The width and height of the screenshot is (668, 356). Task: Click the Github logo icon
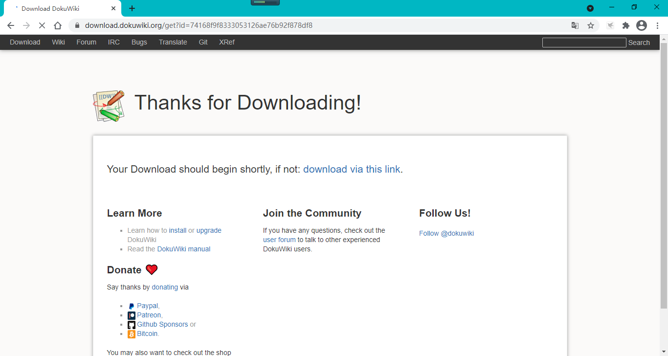pyautogui.click(x=132, y=325)
